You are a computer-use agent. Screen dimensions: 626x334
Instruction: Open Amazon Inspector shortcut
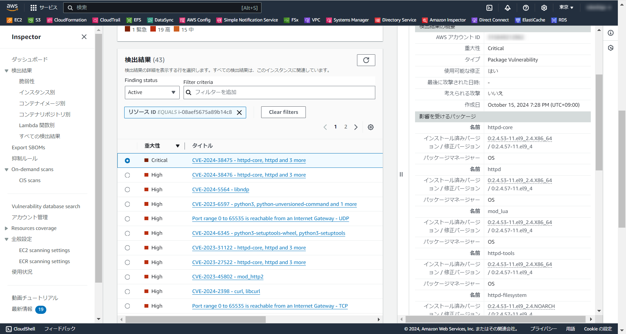click(444, 20)
